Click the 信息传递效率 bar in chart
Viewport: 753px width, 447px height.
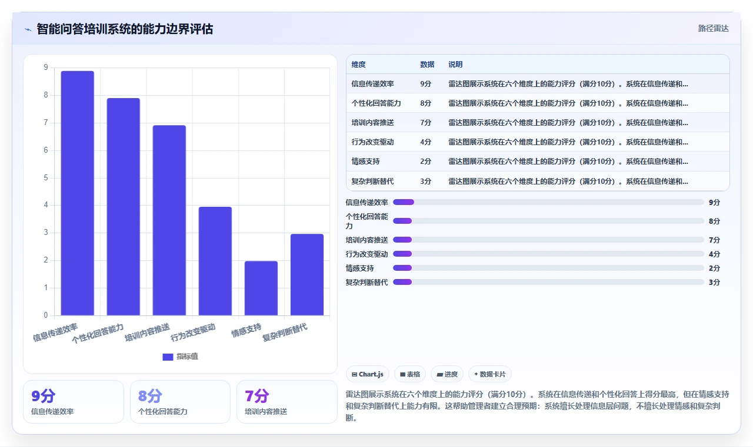click(x=78, y=193)
